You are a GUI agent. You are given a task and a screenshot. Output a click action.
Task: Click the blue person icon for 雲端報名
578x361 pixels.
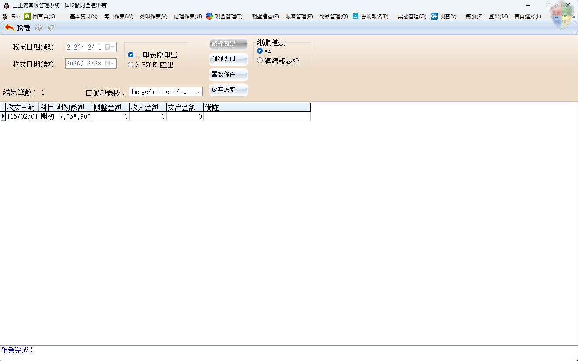tap(356, 16)
